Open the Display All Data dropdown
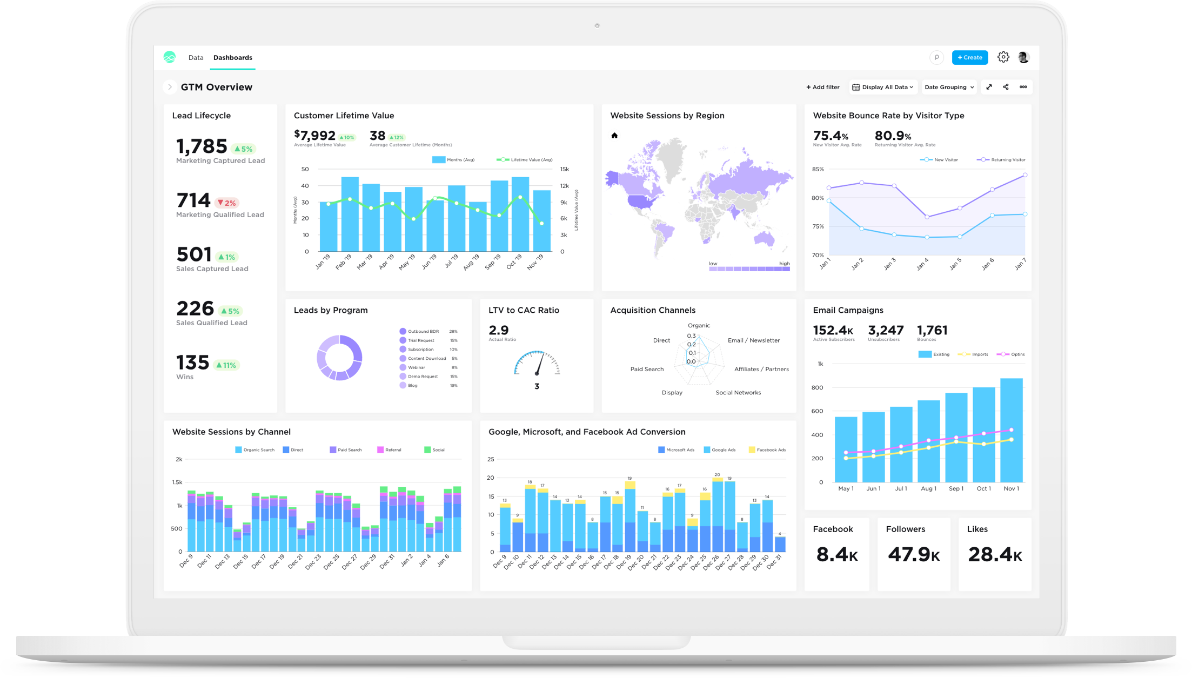The image size is (1192, 678). (883, 86)
